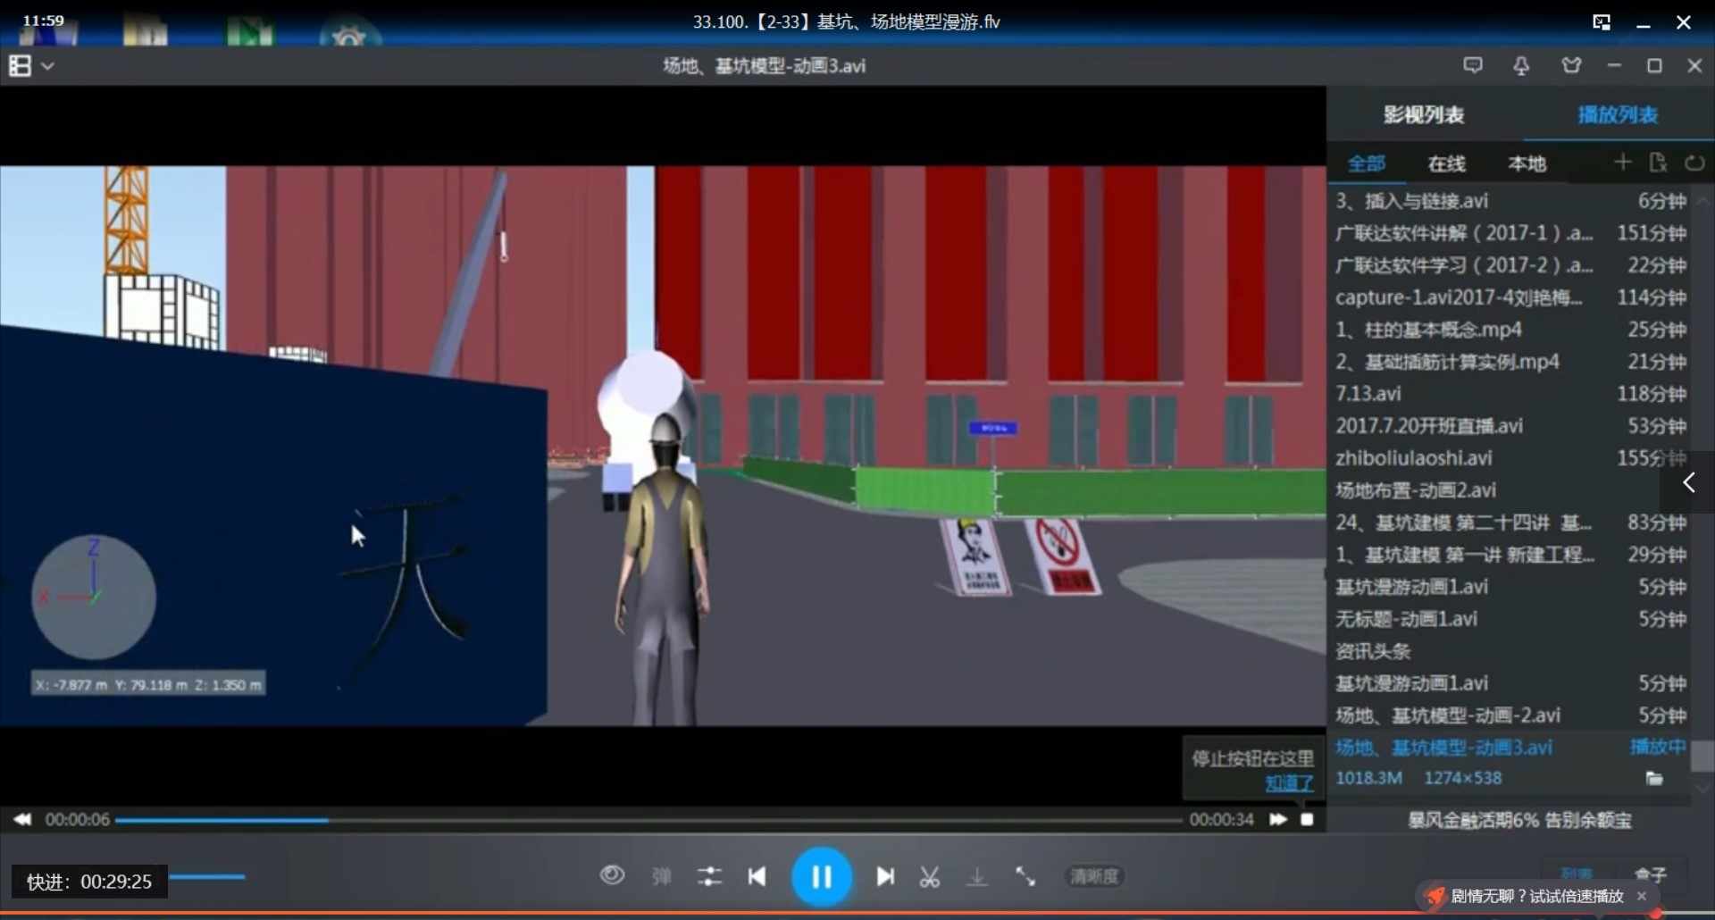Toggle eye-protection mode in playback toolbar
This screenshot has width=1715, height=920.
point(611,876)
